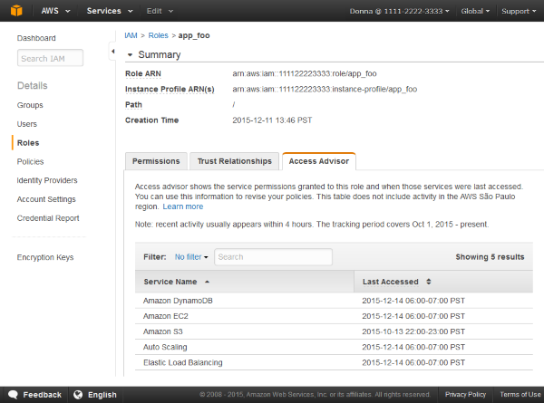Open Account Settings in the sidebar
544x403 pixels.
[x=46, y=199]
